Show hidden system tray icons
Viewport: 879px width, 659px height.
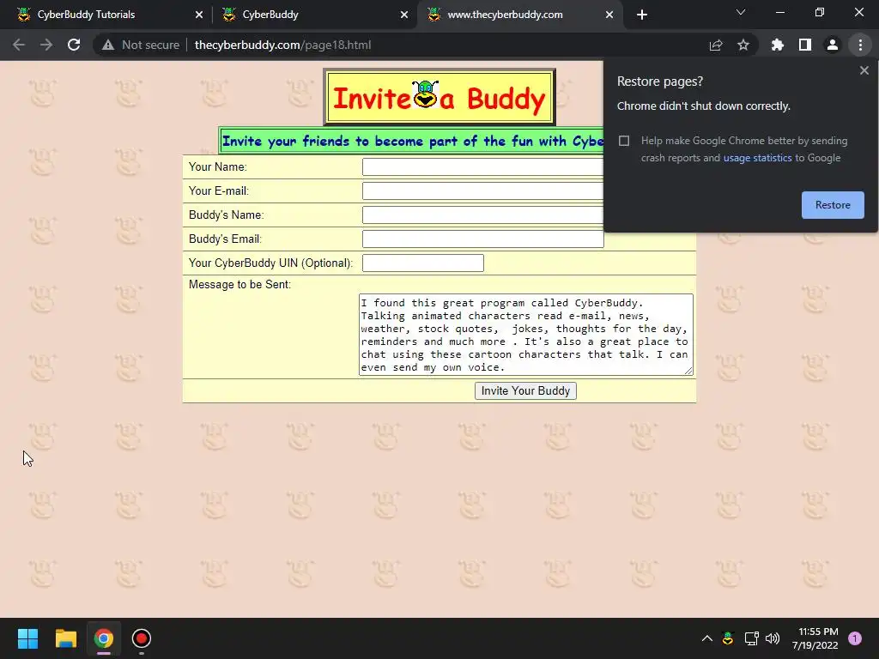(707, 638)
